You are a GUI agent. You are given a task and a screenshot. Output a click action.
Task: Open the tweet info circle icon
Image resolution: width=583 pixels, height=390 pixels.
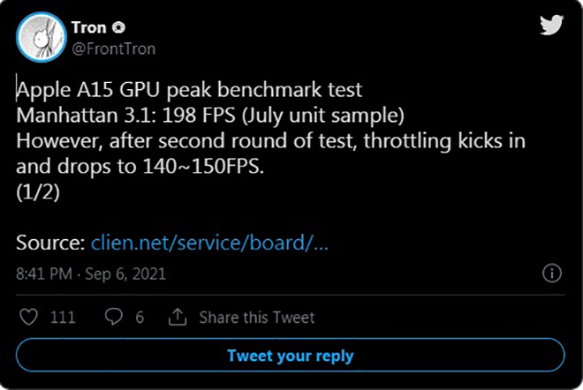coord(552,274)
